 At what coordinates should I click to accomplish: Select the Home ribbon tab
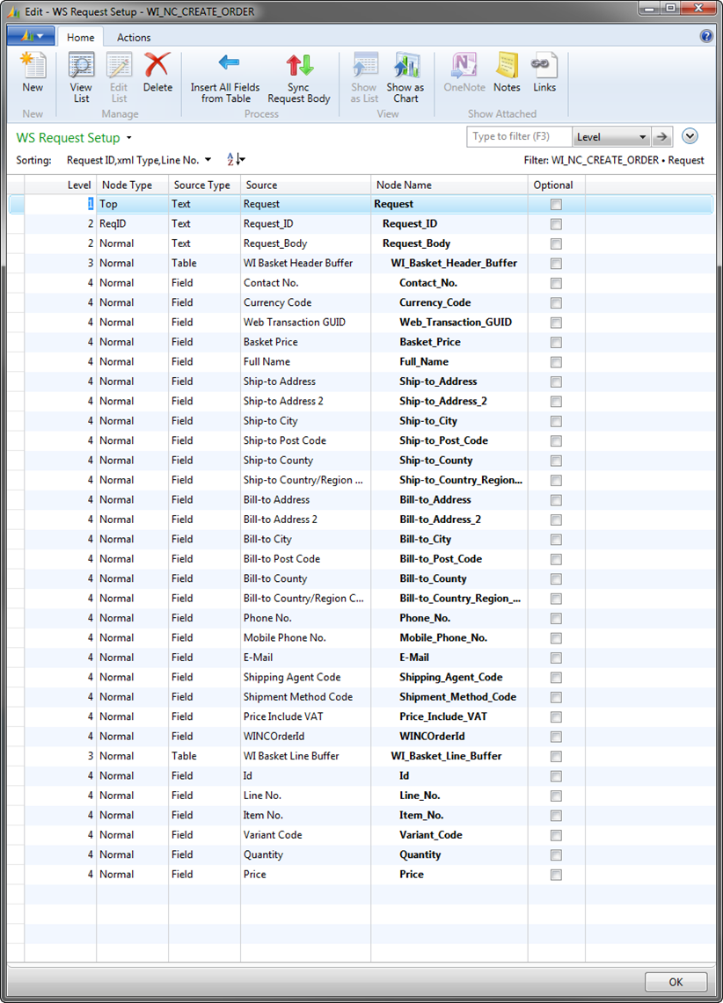(81, 38)
